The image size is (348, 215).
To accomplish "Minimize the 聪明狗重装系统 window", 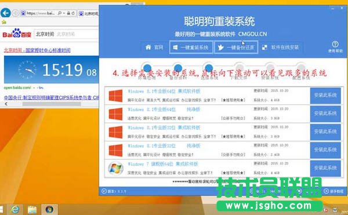I will point(333,8).
